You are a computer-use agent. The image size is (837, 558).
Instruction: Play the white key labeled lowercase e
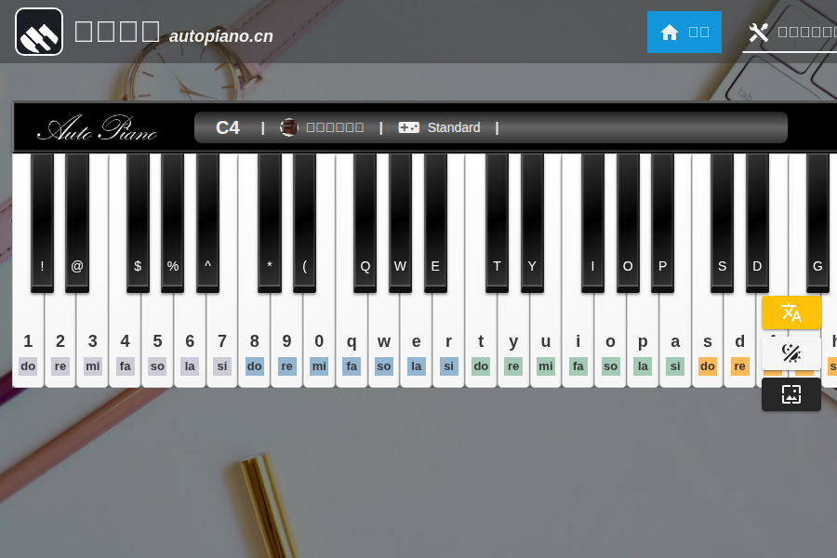pos(417,341)
